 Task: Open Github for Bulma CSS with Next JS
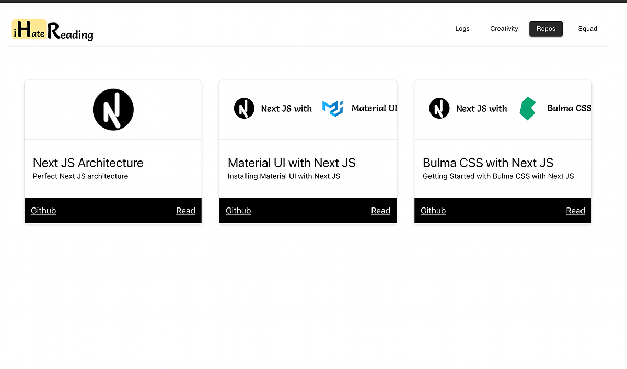433,210
